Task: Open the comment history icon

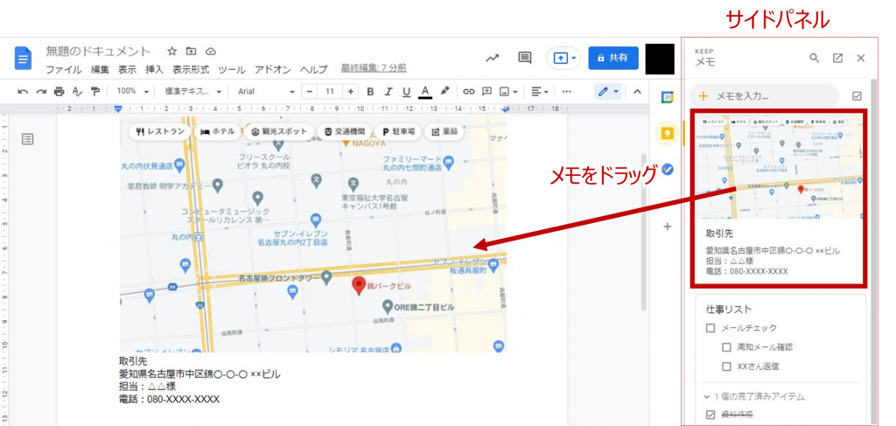Action: (x=525, y=58)
